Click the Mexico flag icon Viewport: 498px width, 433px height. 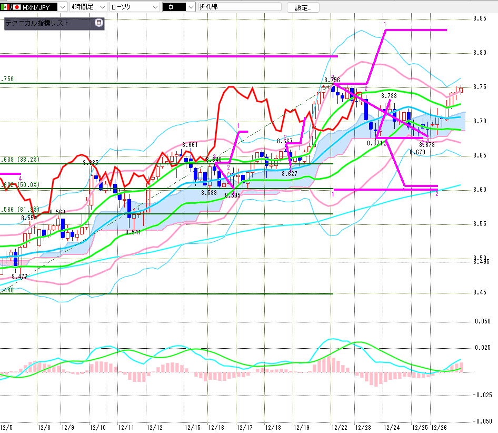coord(5,7)
